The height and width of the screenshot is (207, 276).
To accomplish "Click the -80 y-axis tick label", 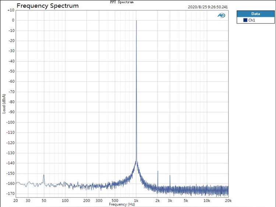I will coord(11,102).
